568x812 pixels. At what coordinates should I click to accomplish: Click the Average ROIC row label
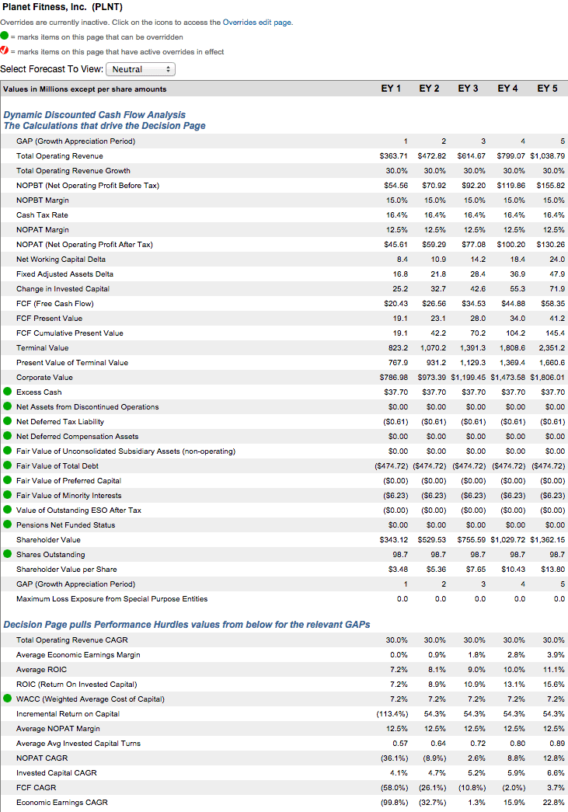pyautogui.click(x=41, y=670)
